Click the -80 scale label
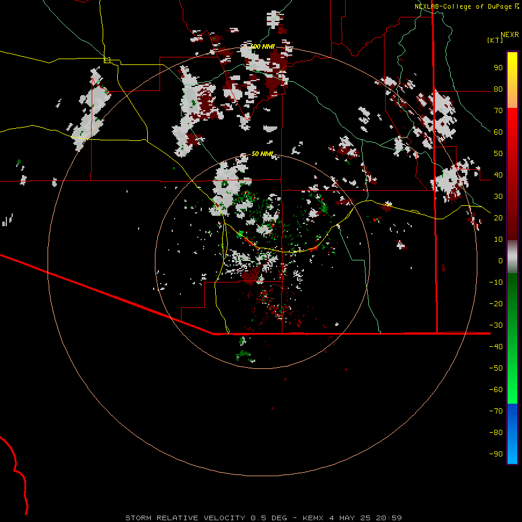 pos(496,433)
